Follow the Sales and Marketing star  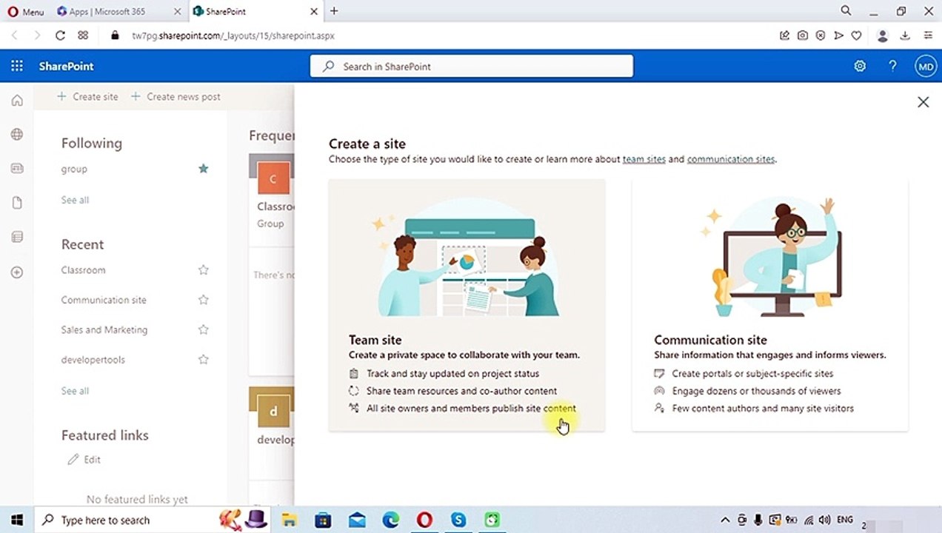click(203, 329)
